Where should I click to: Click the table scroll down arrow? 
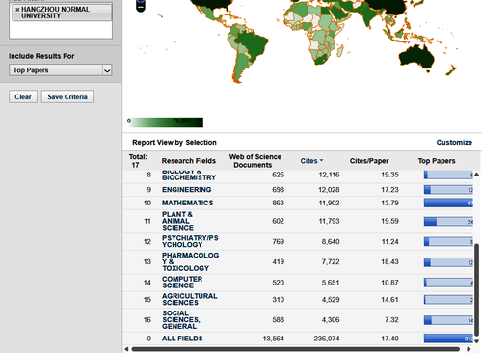[x=477, y=341]
